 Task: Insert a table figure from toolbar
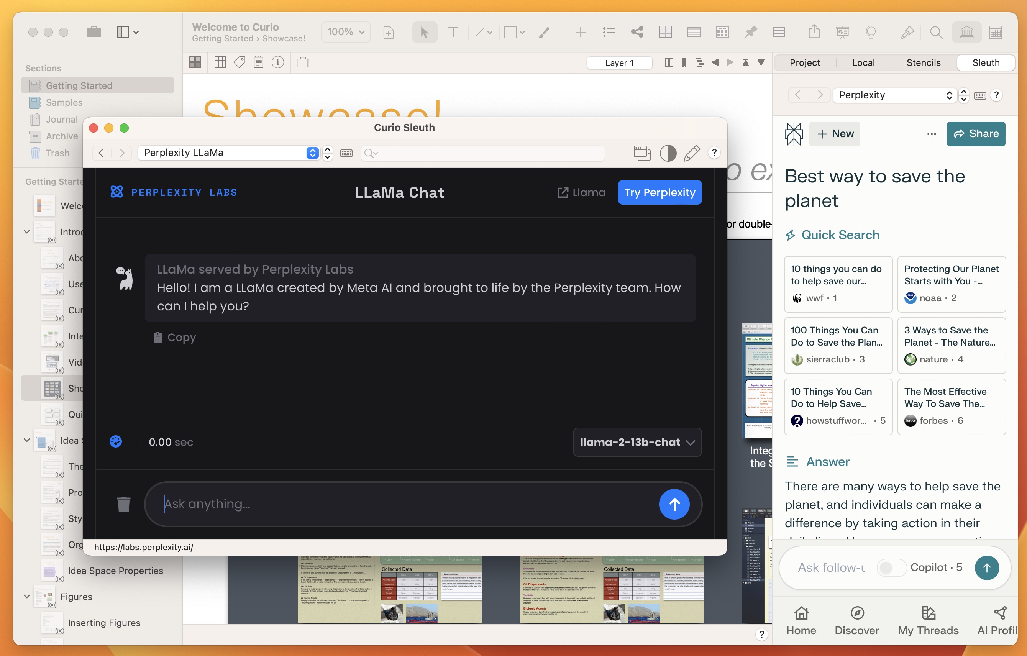665,32
